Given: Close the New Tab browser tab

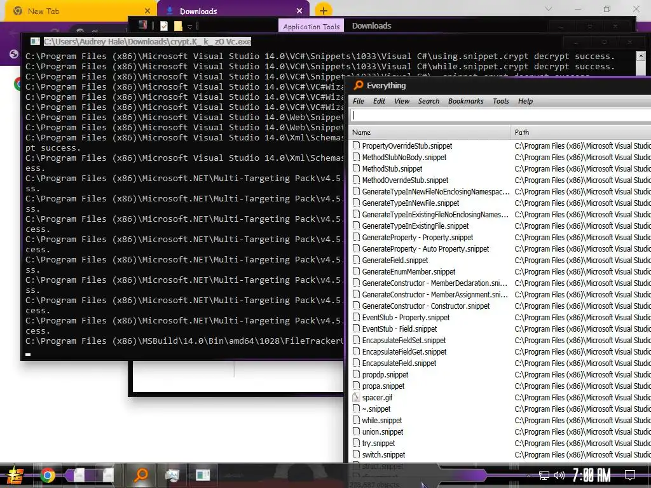Looking at the screenshot, I should [x=147, y=11].
